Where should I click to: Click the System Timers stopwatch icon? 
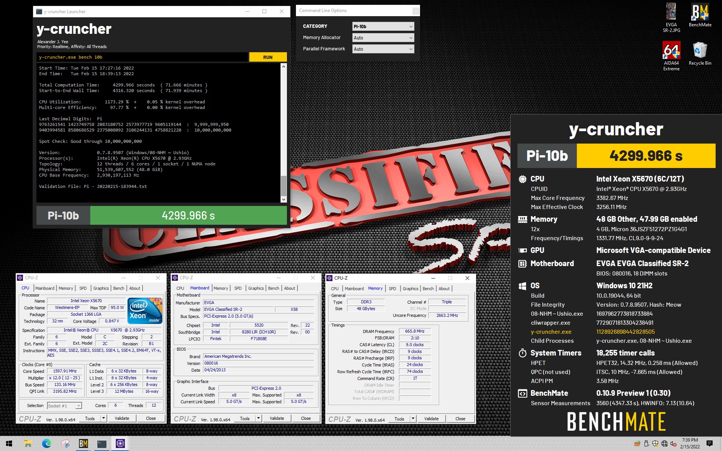(x=522, y=353)
